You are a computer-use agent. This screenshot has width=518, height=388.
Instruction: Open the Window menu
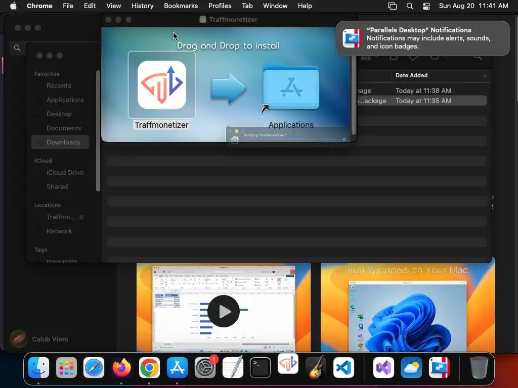pos(275,6)
